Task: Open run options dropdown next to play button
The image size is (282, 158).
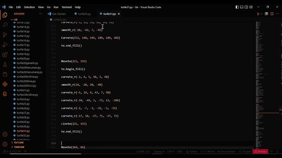Action: coord(262,14)
